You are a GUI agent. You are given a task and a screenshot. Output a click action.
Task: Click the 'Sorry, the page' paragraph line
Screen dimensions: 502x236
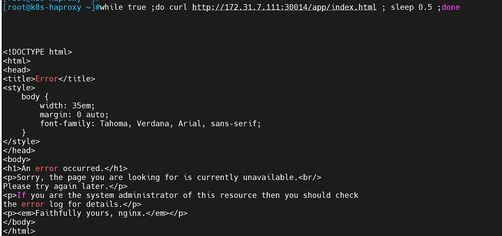[x=162, y=177]
